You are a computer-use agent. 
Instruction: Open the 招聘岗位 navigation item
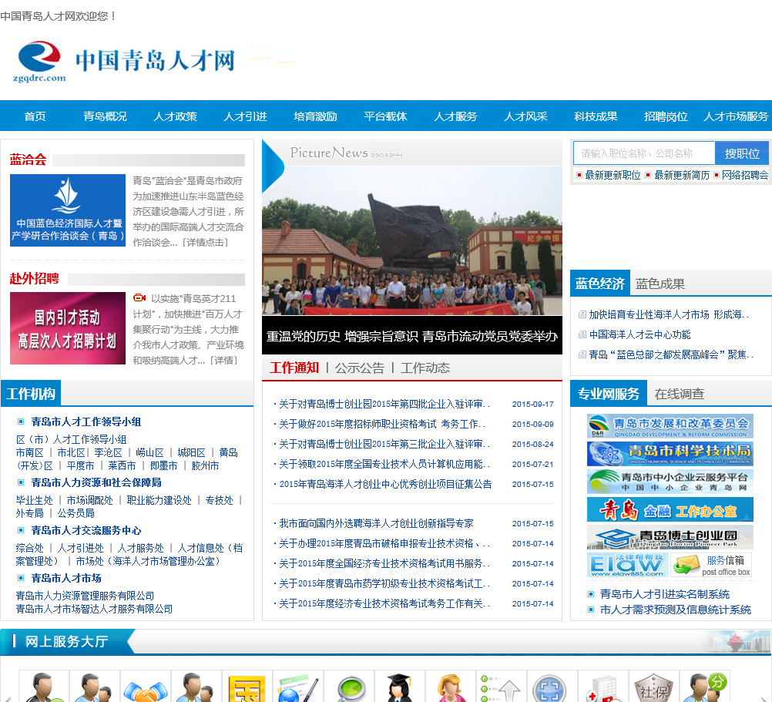(x=666, y=116)
